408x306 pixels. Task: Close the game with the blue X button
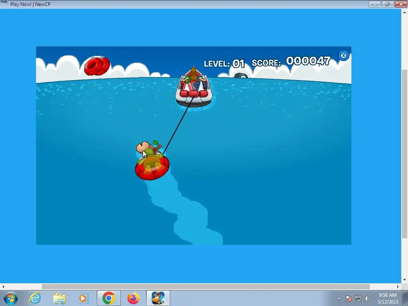[x=343, y=55]
